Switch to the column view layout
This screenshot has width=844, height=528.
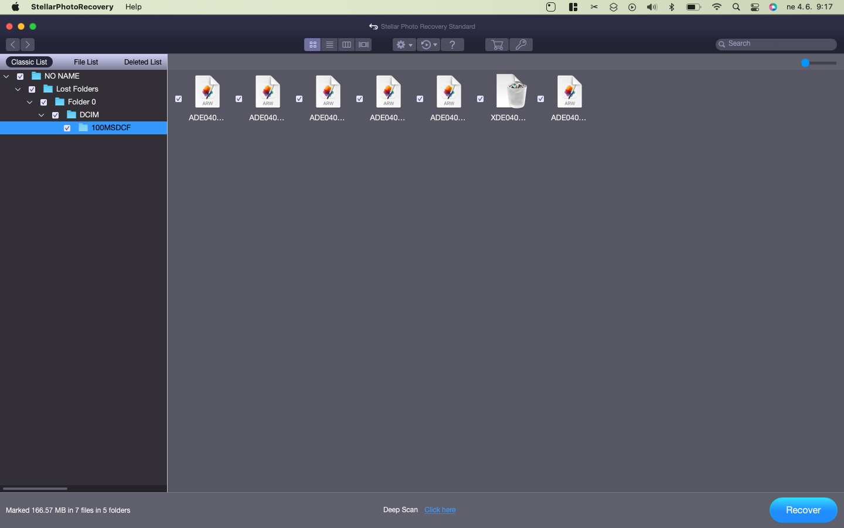(x=346, y=45)
